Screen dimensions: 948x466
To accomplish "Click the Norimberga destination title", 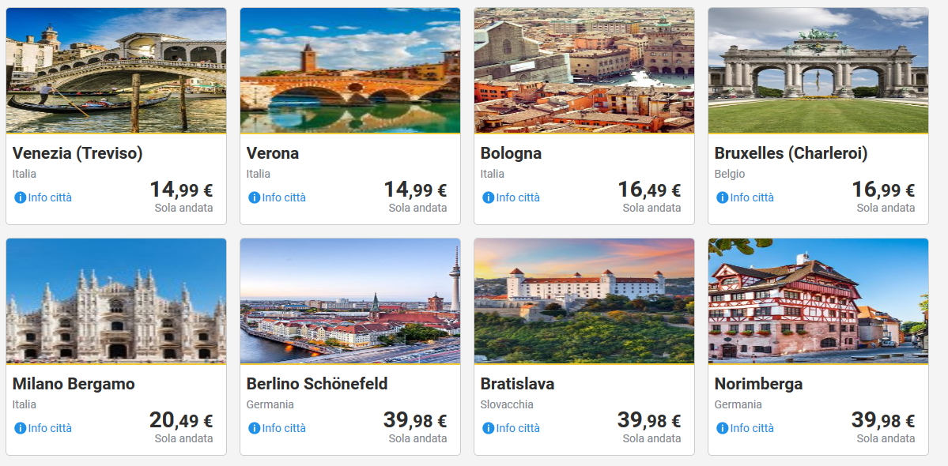I will (x=758, y=384).
